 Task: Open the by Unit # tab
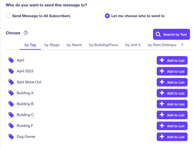click(133, 45)
